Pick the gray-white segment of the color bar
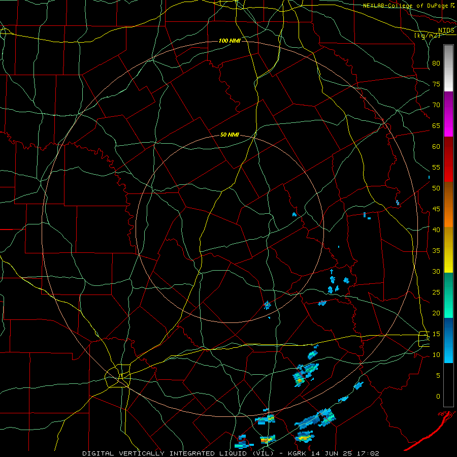Viewport: 457px width, 457px height. (448, 68)
